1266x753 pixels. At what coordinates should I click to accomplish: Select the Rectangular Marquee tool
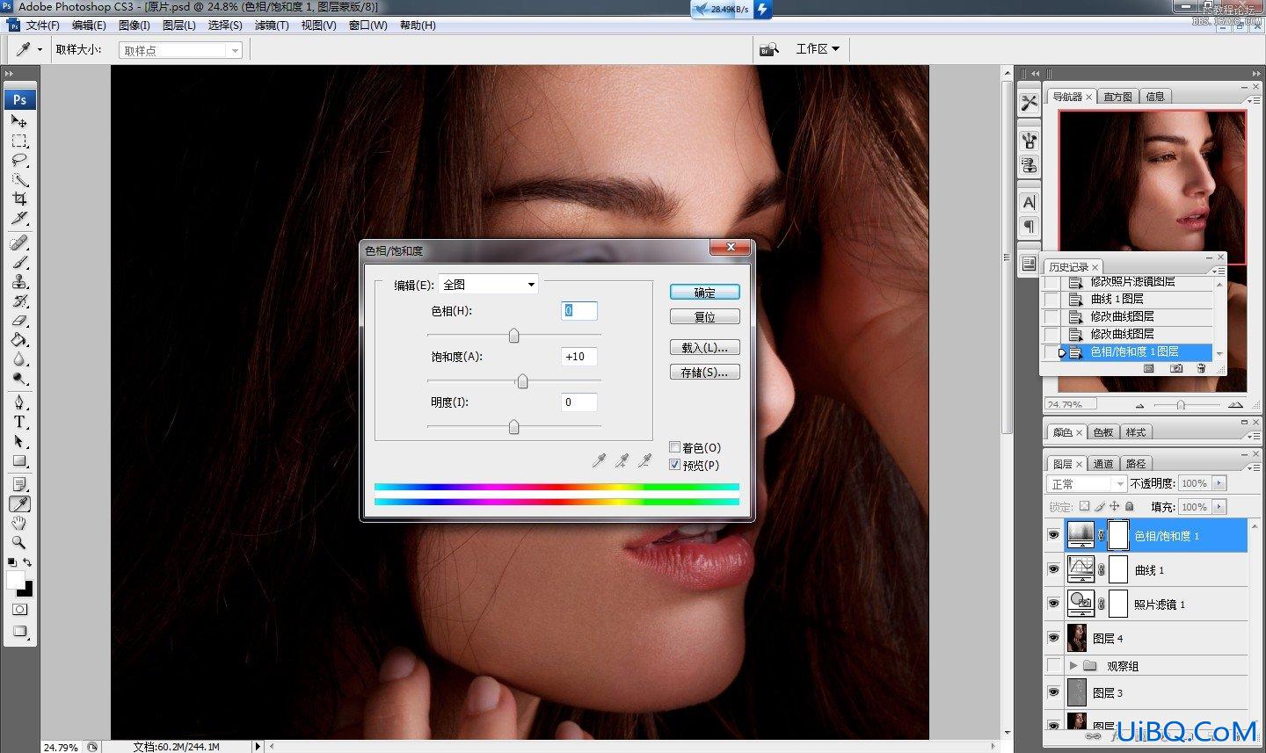[19, 141]
